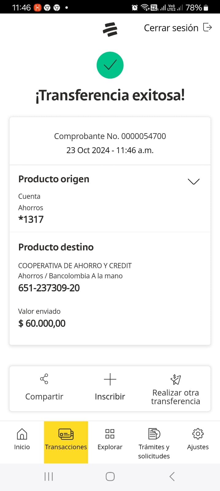Tap the plus icon above Inscribir
This screenshot has width=220, height=491.
(110, 380)
